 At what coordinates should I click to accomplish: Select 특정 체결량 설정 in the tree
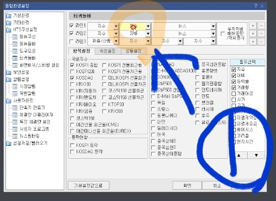tap(35, 122)
